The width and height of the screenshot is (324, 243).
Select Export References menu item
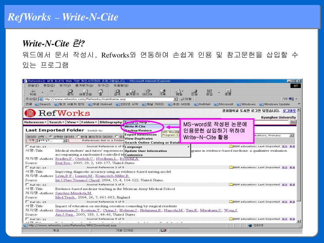click(x=140, y=134)
